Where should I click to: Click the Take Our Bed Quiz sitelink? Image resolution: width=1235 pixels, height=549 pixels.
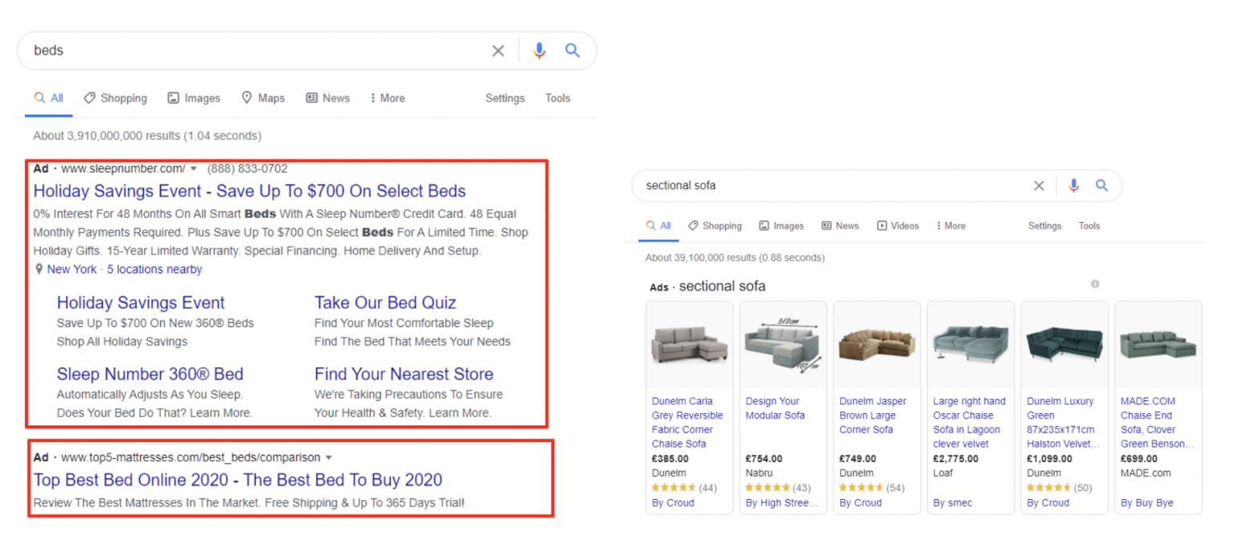coord(384,302)
